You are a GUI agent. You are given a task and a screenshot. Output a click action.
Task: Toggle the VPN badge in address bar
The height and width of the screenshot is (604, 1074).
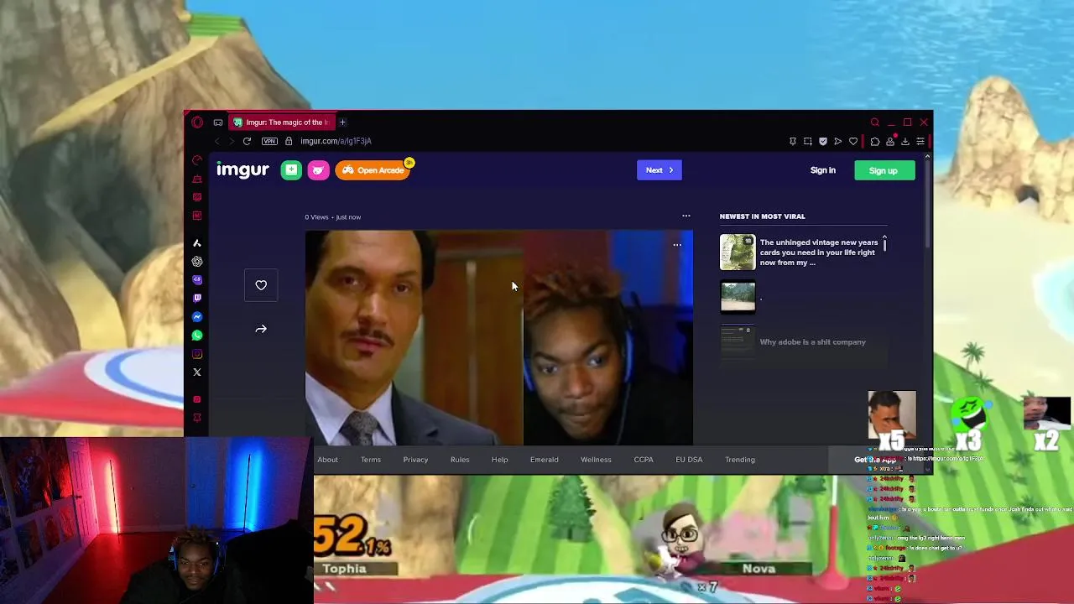[x=269, y=141]
